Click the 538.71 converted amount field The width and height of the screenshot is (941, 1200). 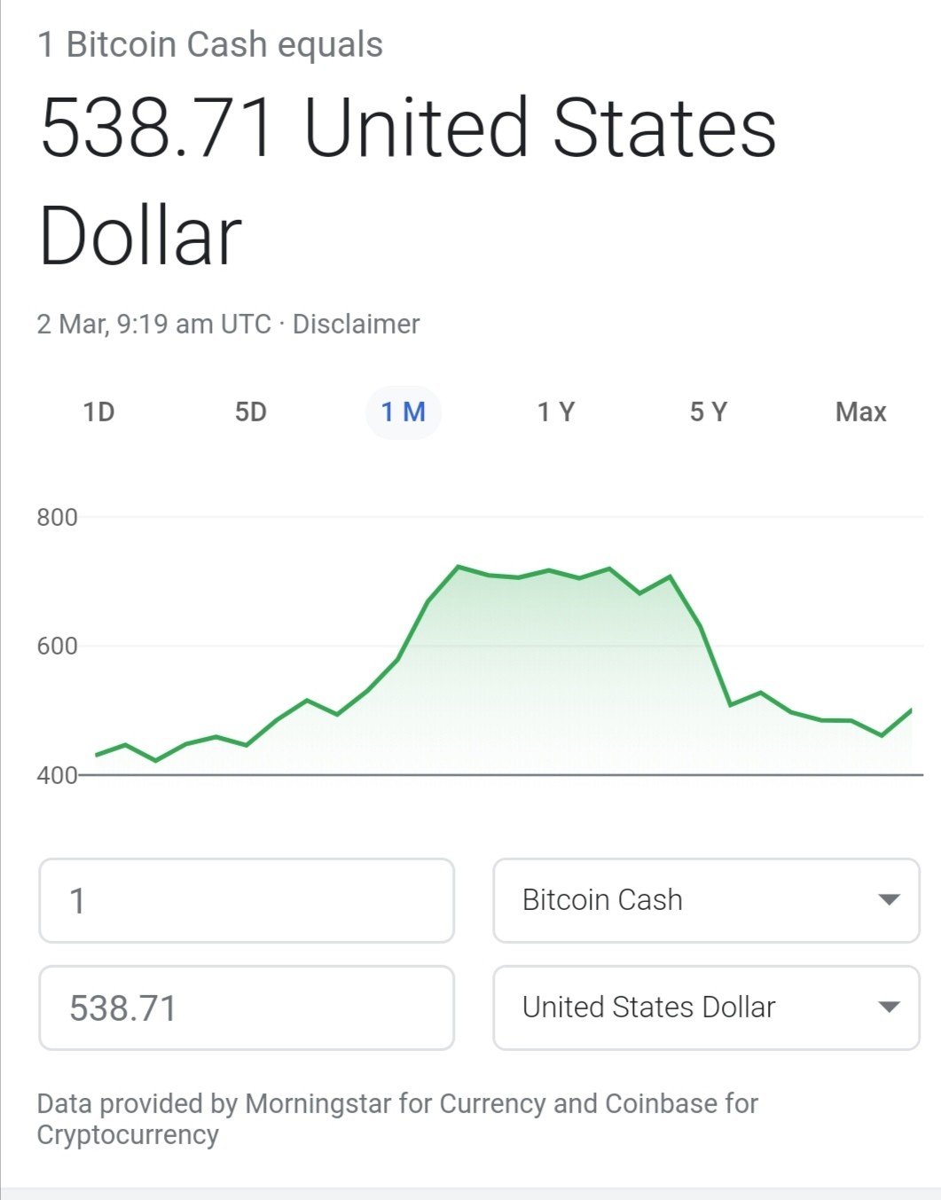pyautogui.click(x=247, y=1008)
